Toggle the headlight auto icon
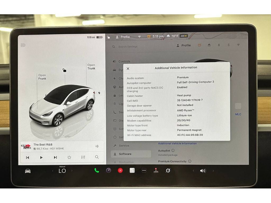 pyautogui.click(x=23, y=45)
